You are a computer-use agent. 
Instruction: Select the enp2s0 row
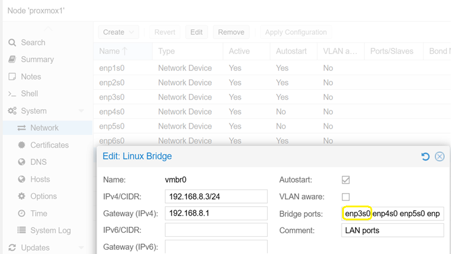click(x=272, y=83)
